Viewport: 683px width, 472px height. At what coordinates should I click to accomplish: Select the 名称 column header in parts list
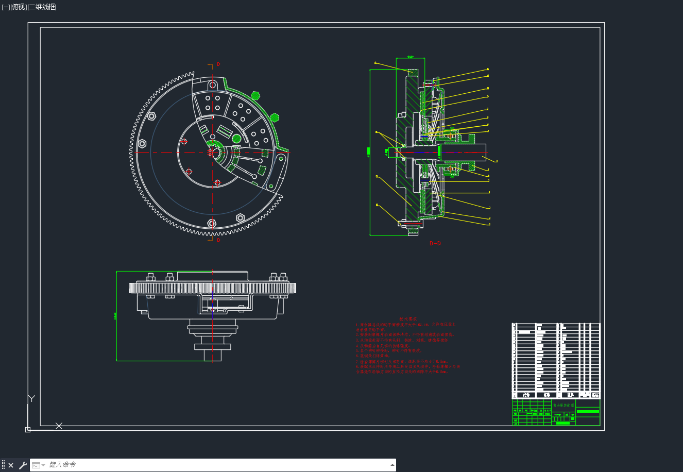click(547, 395)
